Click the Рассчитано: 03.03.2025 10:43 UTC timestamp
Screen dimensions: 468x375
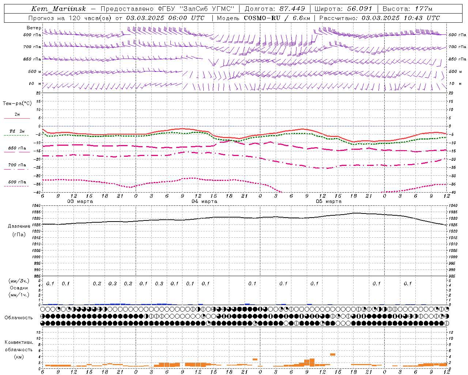coord(380,18)
